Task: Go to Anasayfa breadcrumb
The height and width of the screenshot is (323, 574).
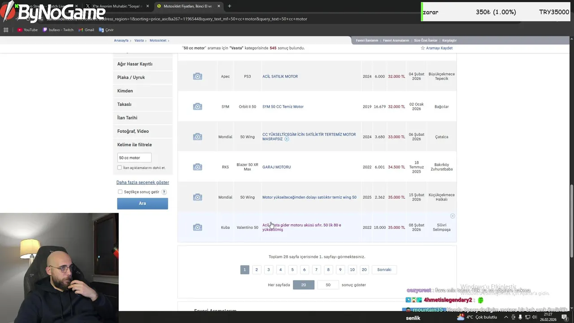Action: 121,40
